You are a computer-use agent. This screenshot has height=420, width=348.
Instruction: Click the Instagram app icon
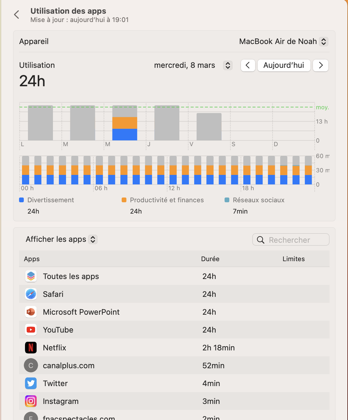pyautogui.click(x=31, y=401)
